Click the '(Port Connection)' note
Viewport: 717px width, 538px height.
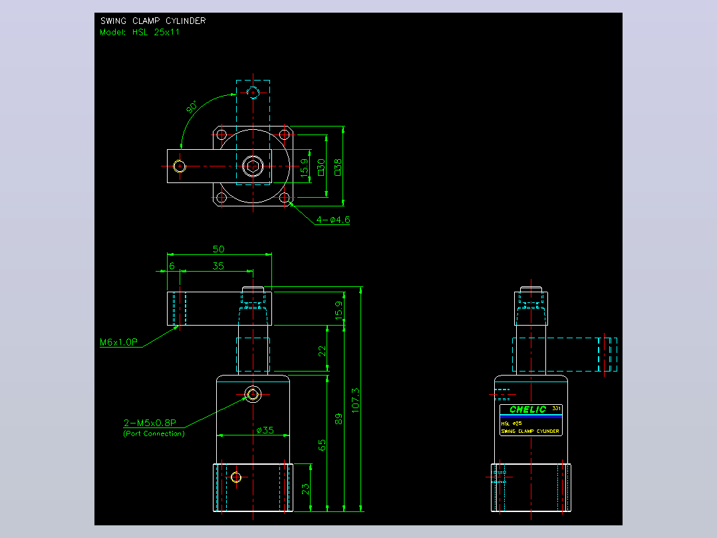(x=154, y=433)
